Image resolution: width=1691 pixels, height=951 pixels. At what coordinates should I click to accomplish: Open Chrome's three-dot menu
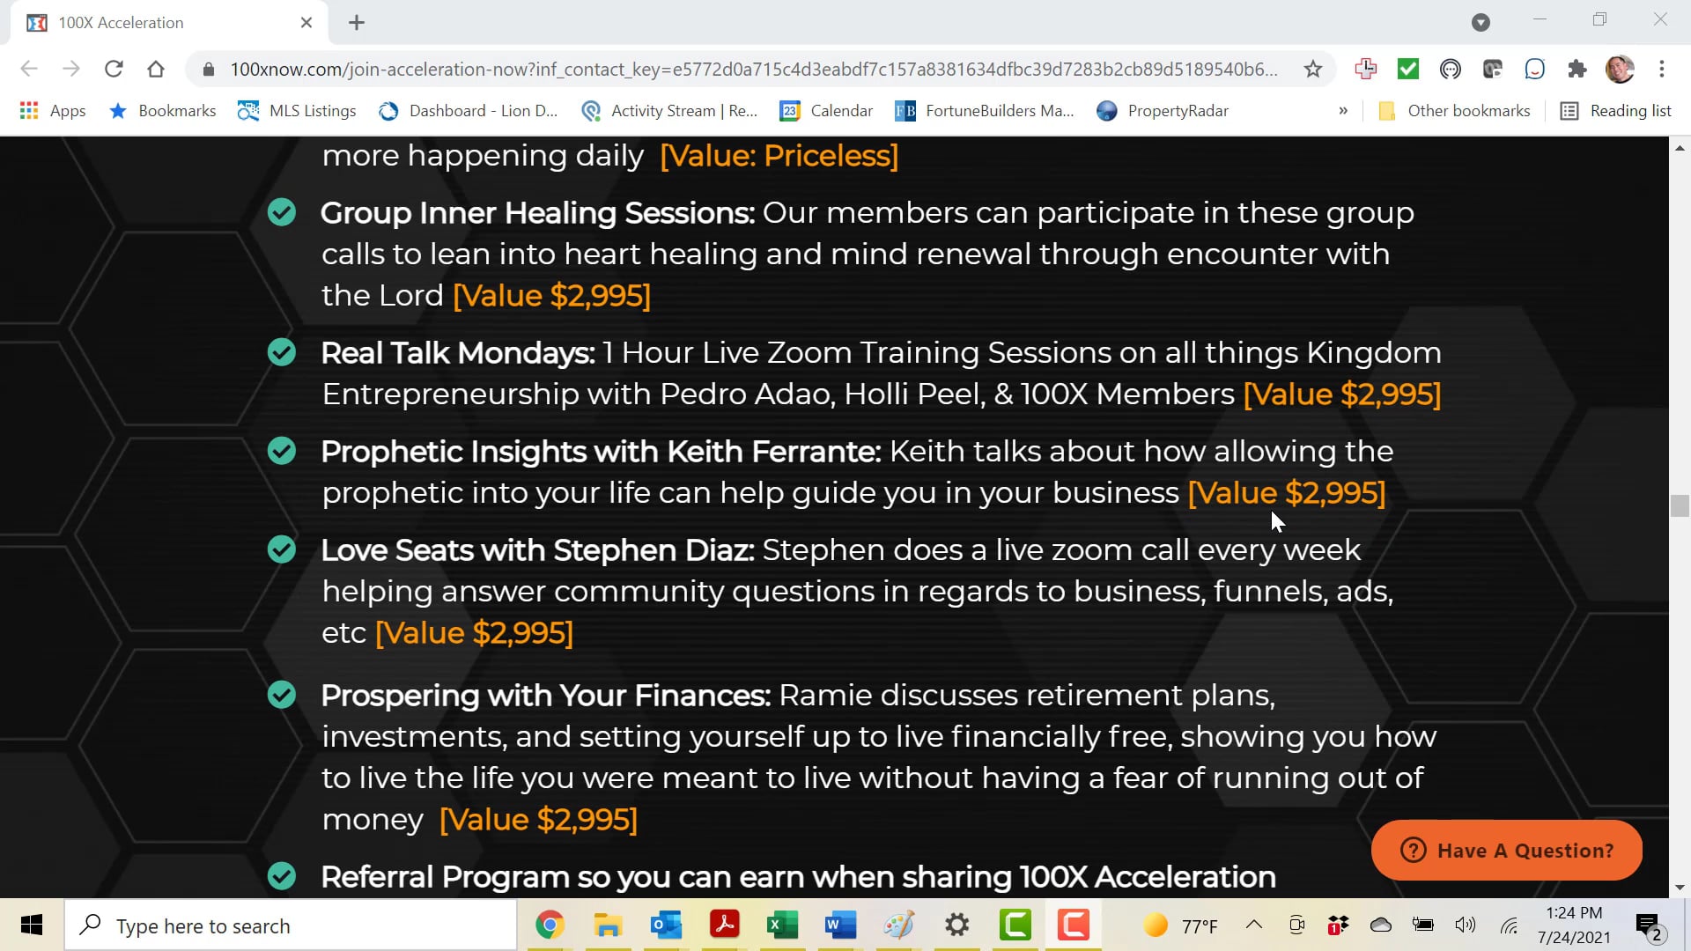1663,69
